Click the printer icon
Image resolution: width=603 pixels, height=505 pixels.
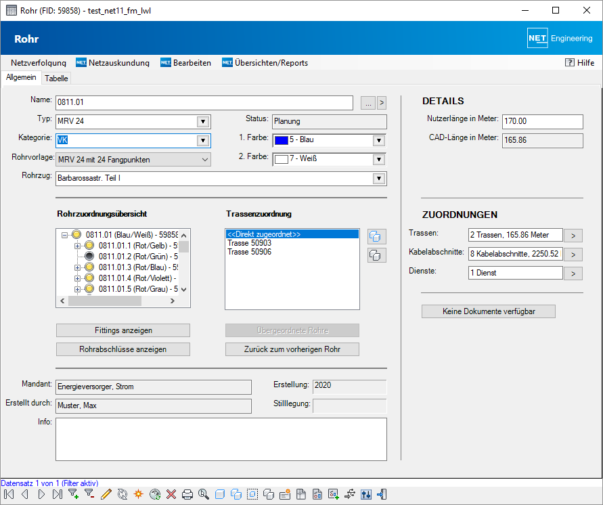(187, 495)
